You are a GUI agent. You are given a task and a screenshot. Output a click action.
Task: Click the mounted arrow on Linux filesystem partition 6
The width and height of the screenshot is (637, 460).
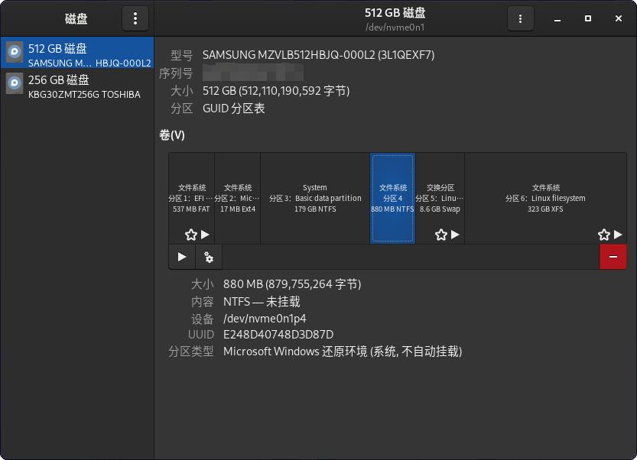click(x=619, y=235)
